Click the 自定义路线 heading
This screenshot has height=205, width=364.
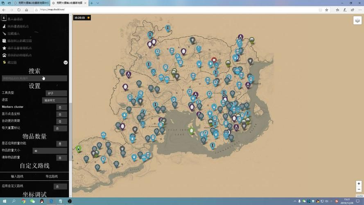tap(34, 166)
